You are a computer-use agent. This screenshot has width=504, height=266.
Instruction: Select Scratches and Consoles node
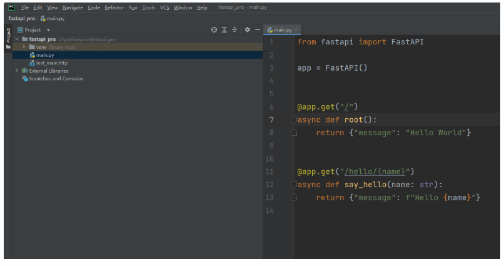point(138,78)
